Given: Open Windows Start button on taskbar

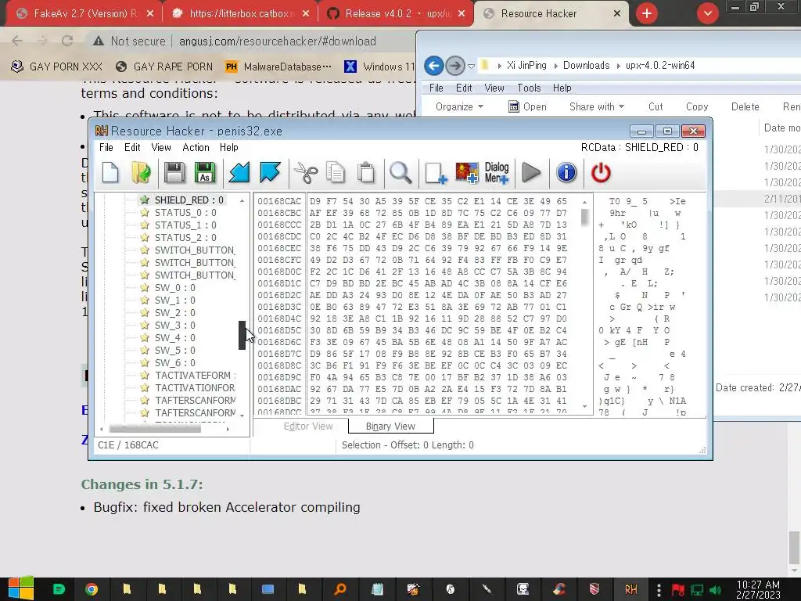Looking at the screenshot, I should (20, 588).
